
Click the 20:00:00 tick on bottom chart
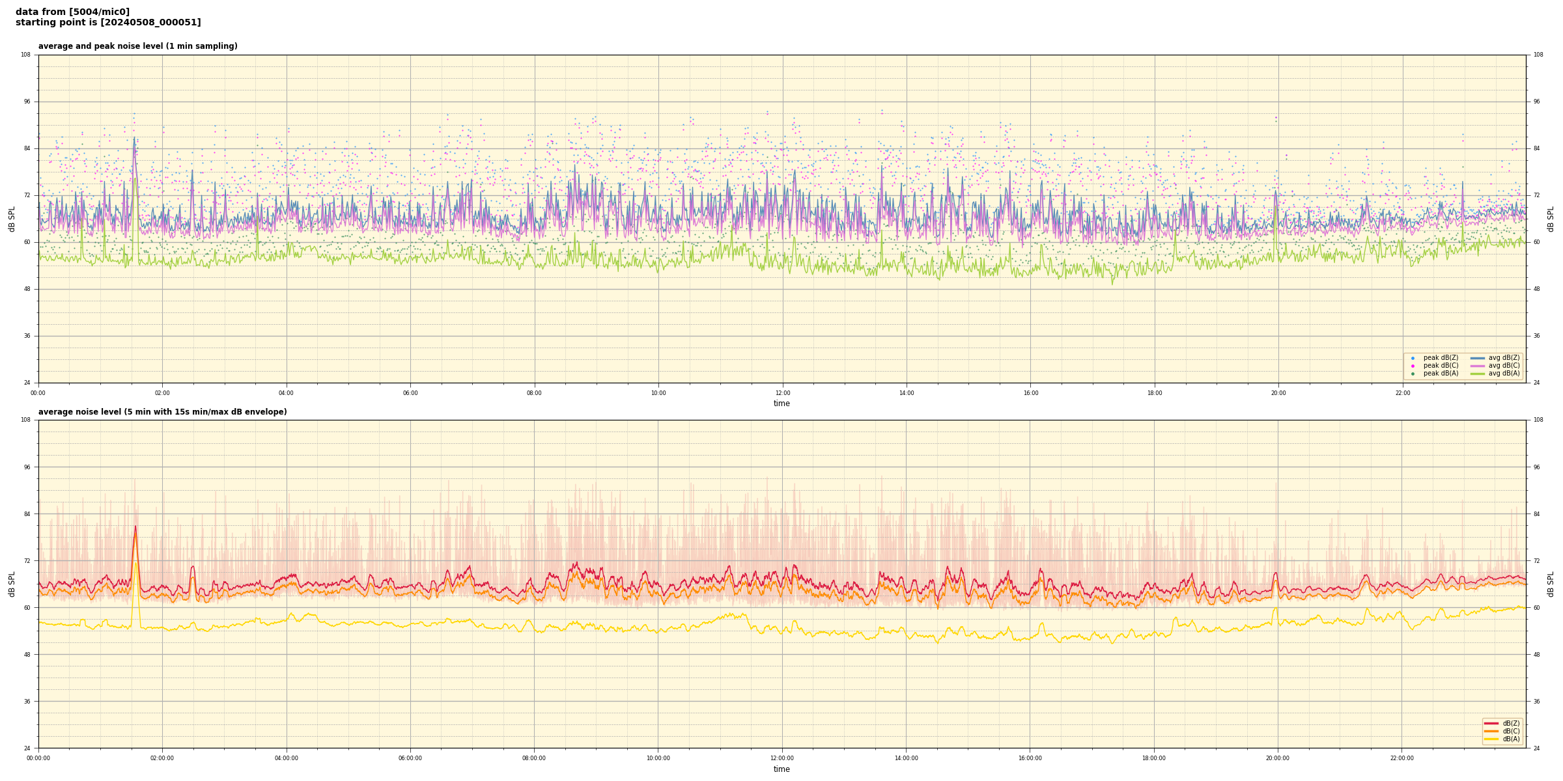tap(1278, 758)
